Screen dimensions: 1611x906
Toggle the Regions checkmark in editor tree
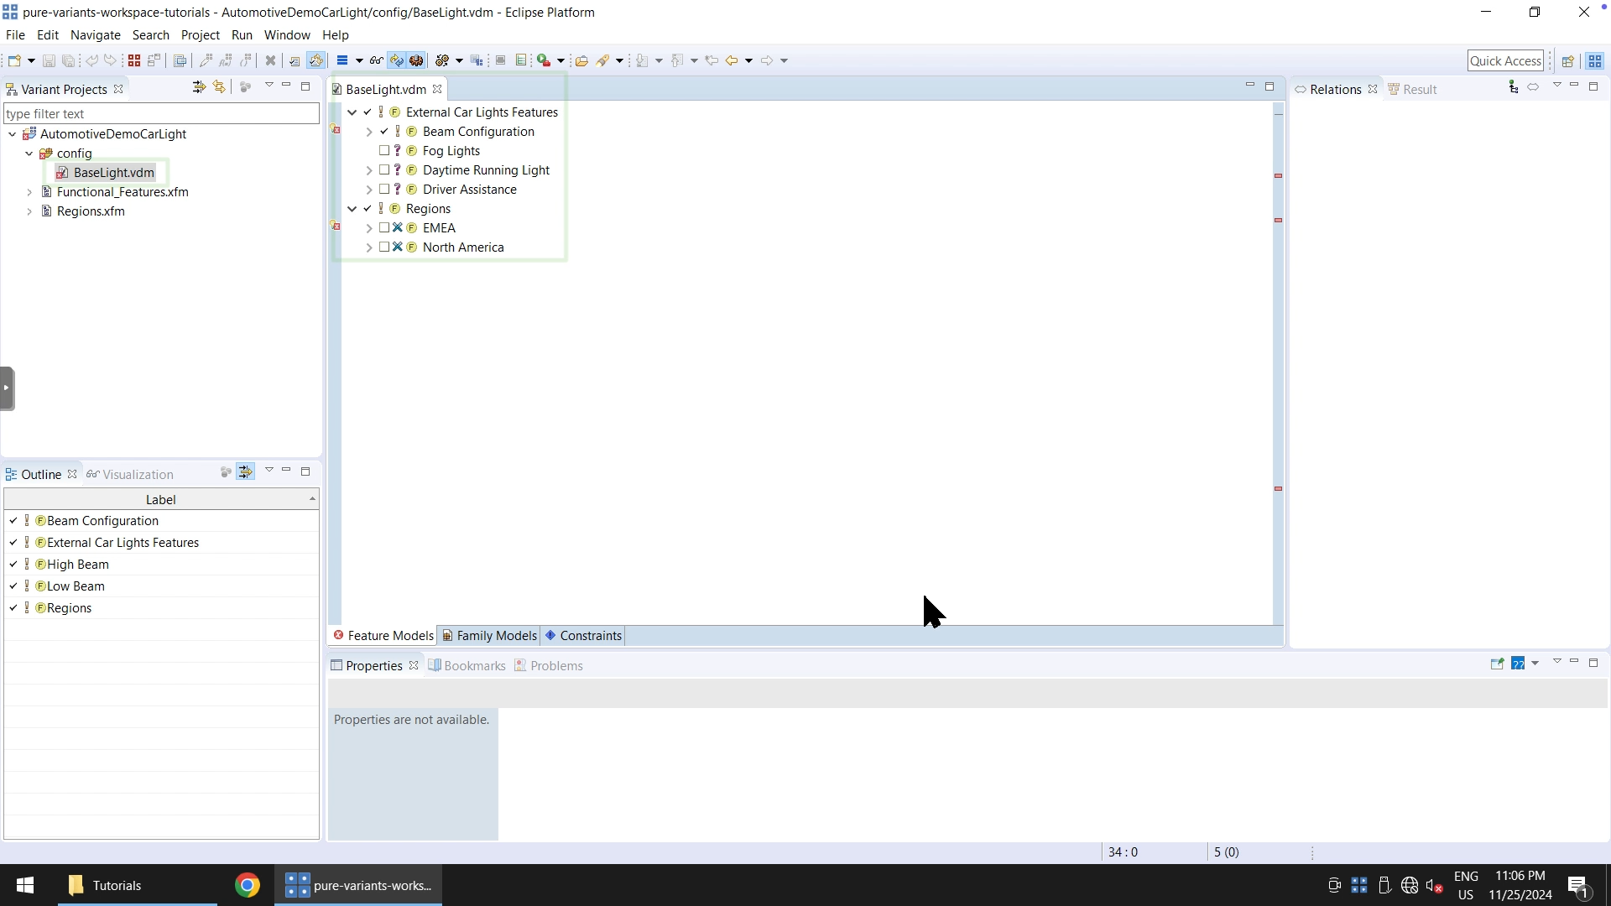[368, 209]
